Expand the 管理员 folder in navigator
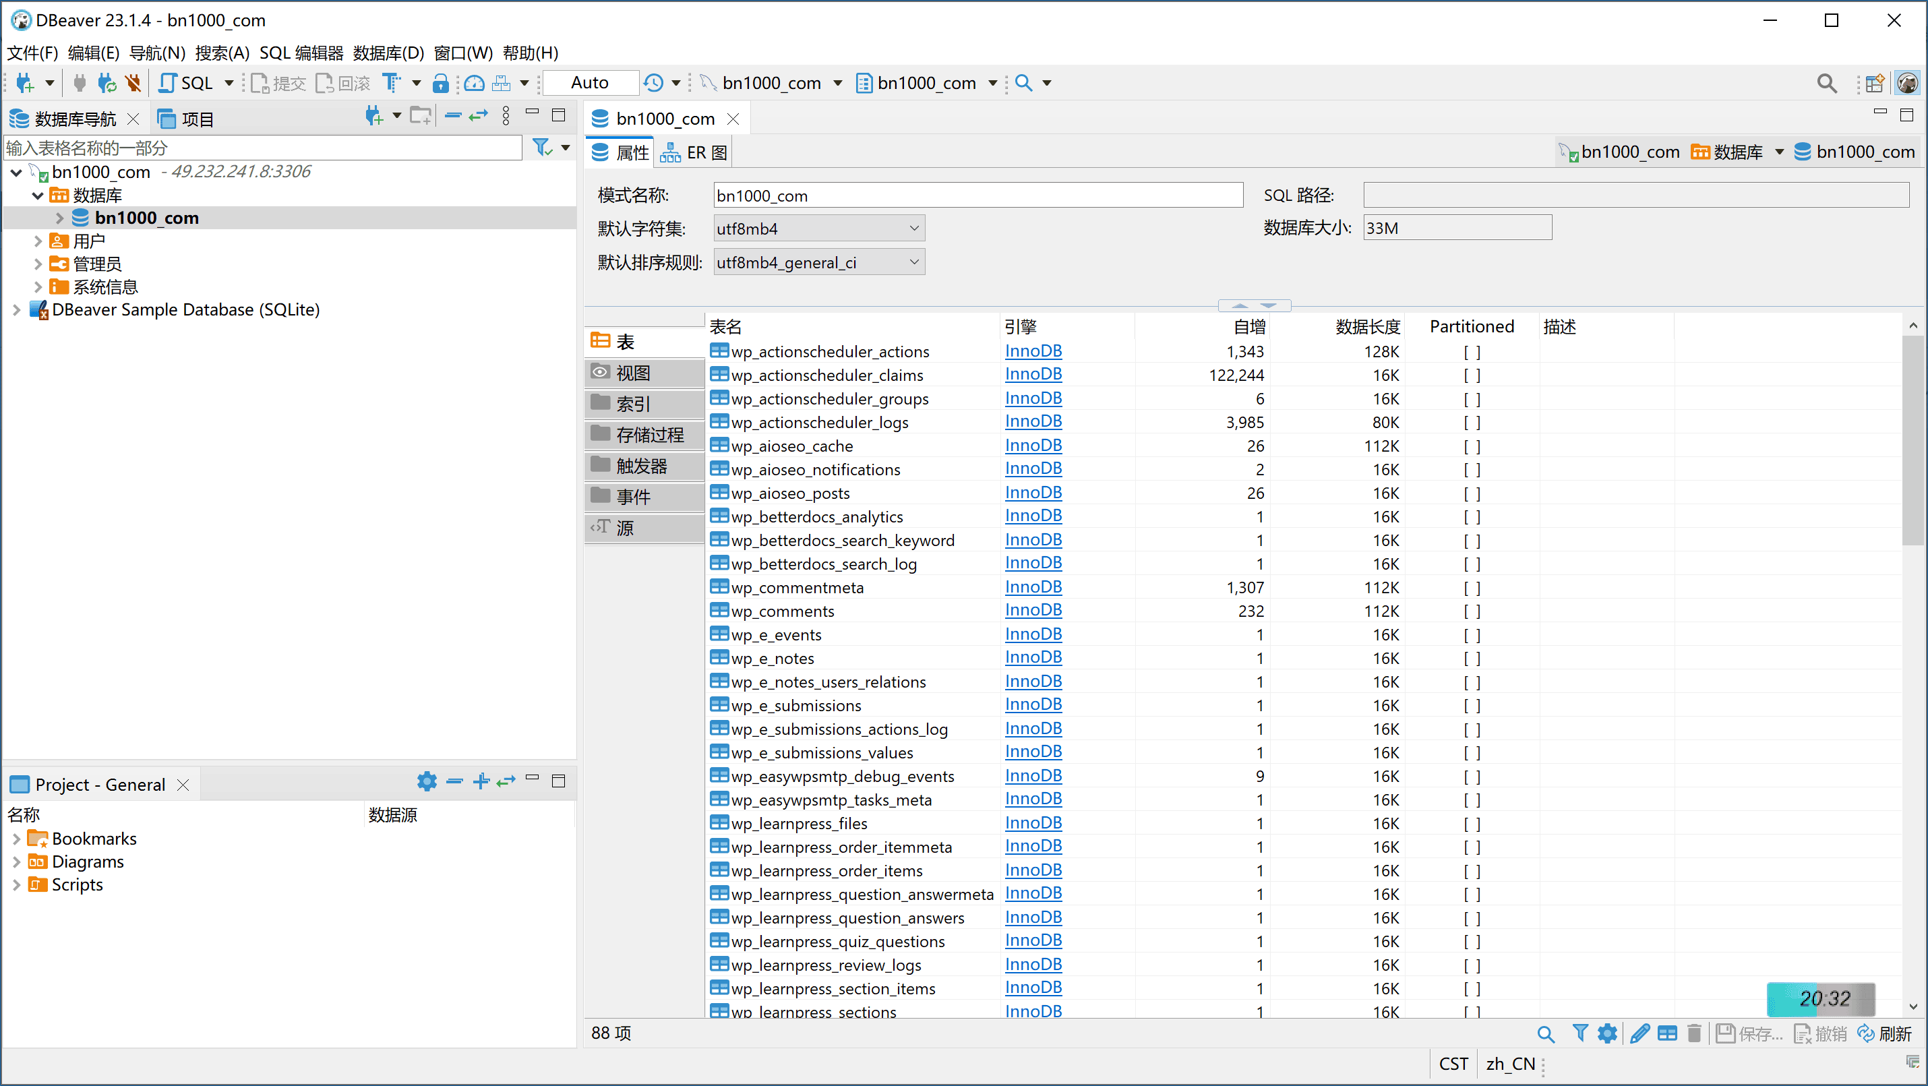1928x1086 pixels. (38, 264)
